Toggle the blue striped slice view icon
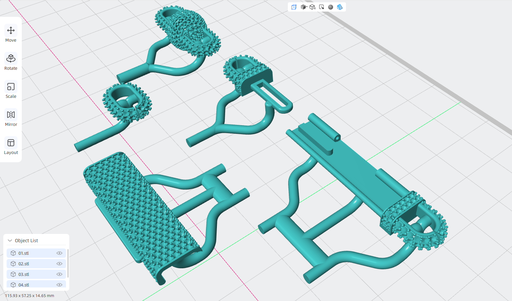The height and width of the screenshot is (301, 512). pos(340,7)
